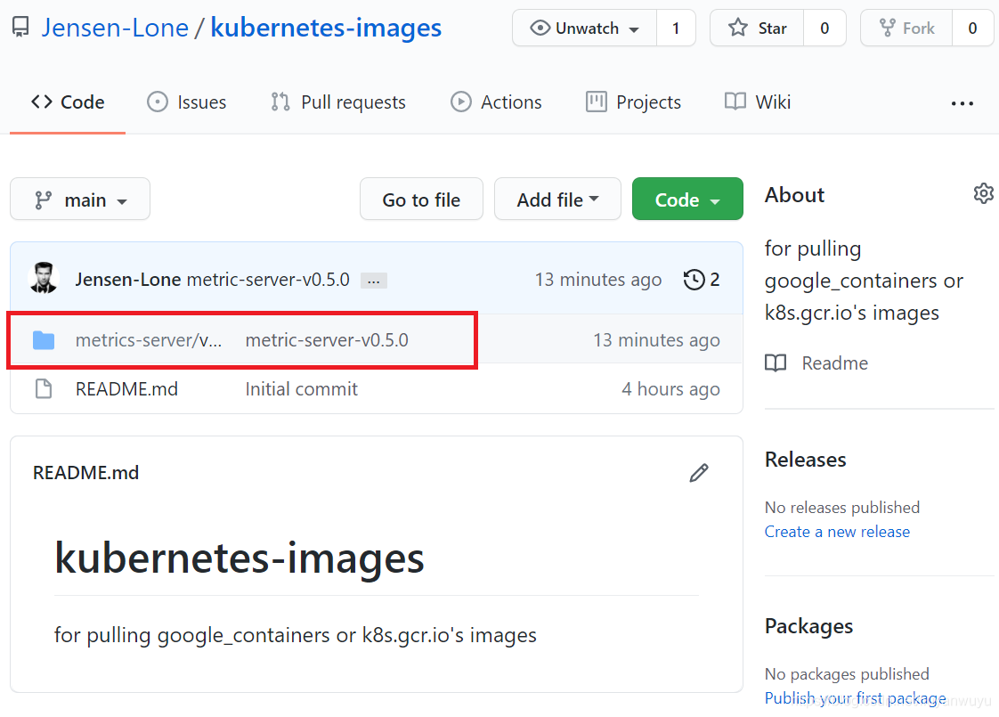Switch to the Projects tab
999x717 pixels.
click(633, 102)
